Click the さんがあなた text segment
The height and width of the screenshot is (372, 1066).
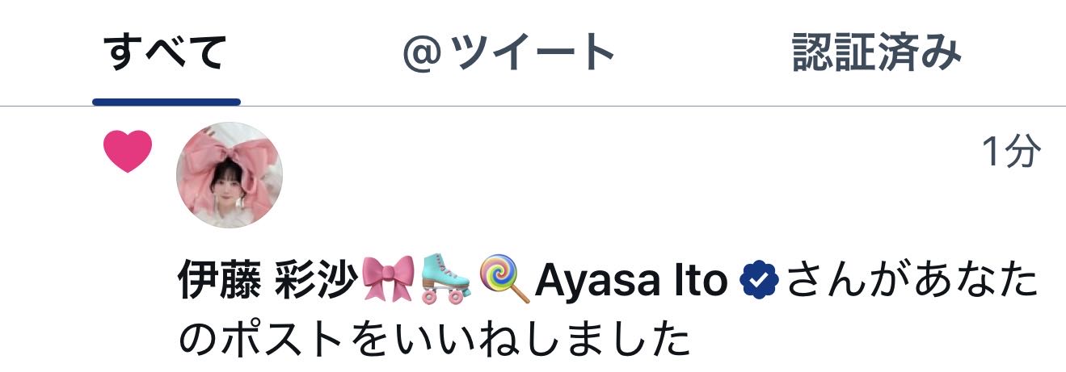point(911,282)
